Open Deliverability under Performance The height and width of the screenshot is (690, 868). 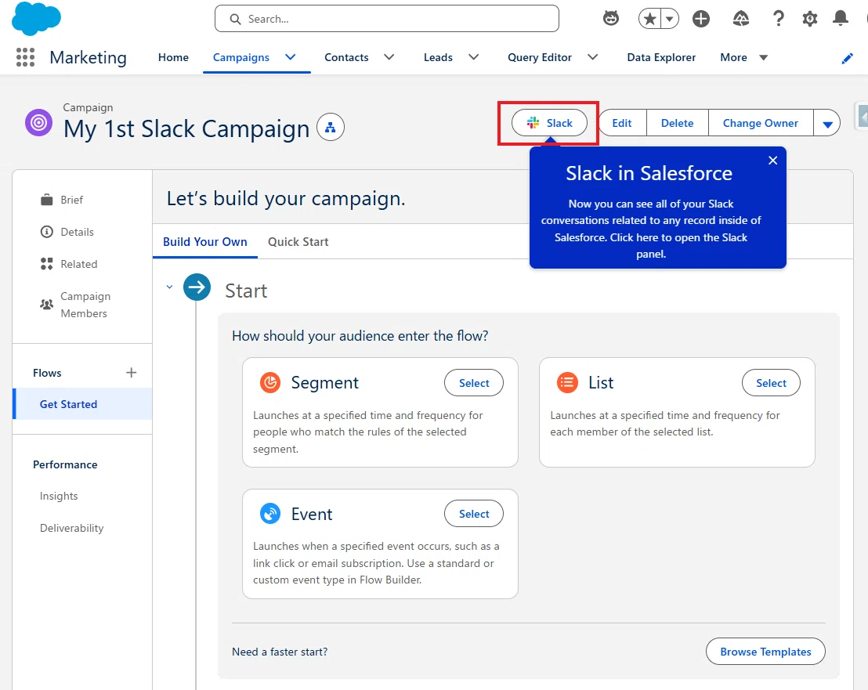pyautogui.click(x=71, y=528)
